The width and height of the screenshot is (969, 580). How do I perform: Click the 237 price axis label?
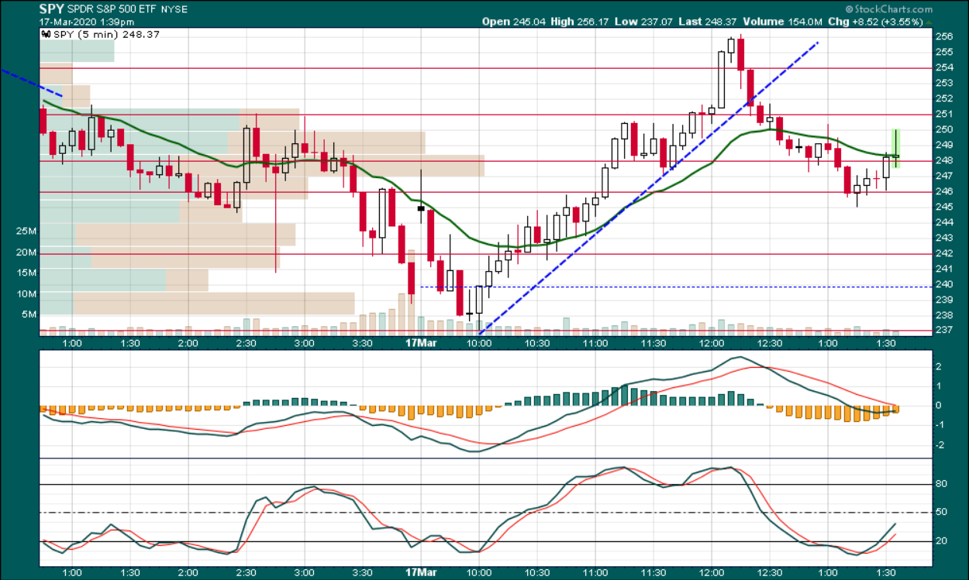click(x=945, y=331)
